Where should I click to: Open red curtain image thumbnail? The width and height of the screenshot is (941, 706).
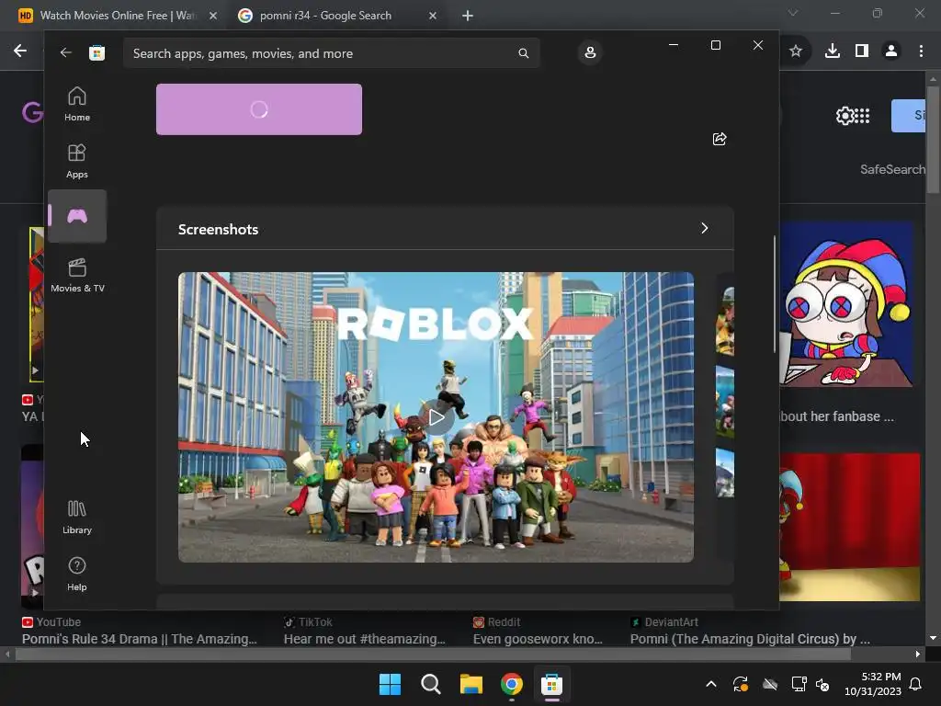(x=850, y=527)
